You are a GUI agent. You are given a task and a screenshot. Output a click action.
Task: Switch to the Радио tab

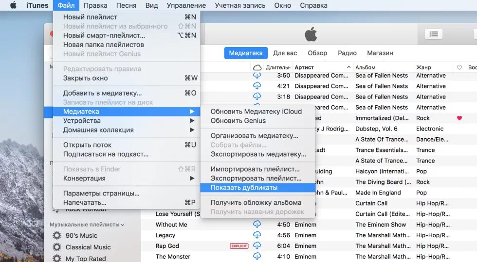click(x=347, y=53)
